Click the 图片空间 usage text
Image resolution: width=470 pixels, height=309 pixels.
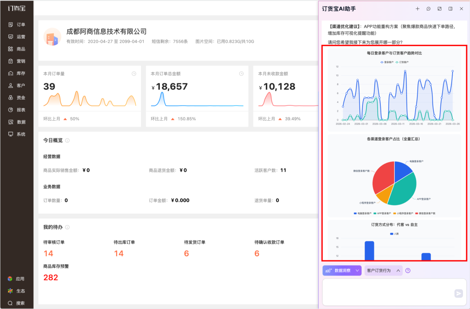[x=225, y=42]
